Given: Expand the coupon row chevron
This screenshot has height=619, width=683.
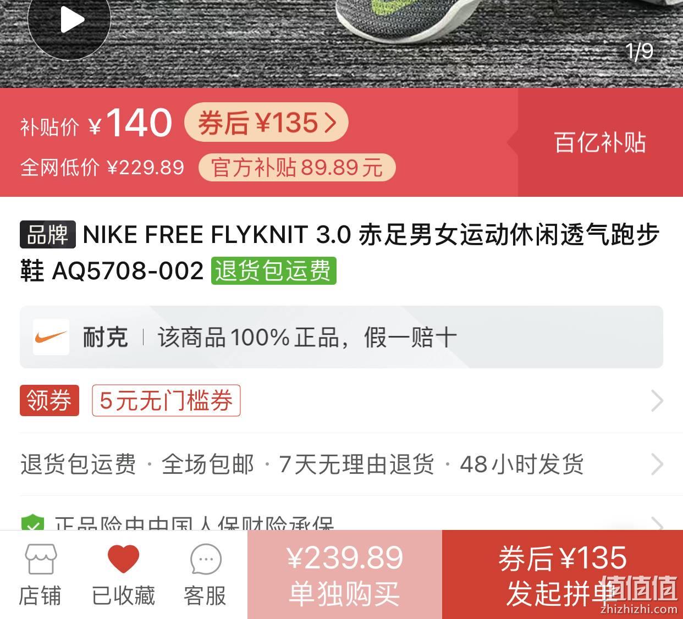Looking at the screenshot, I should point(657,401).
